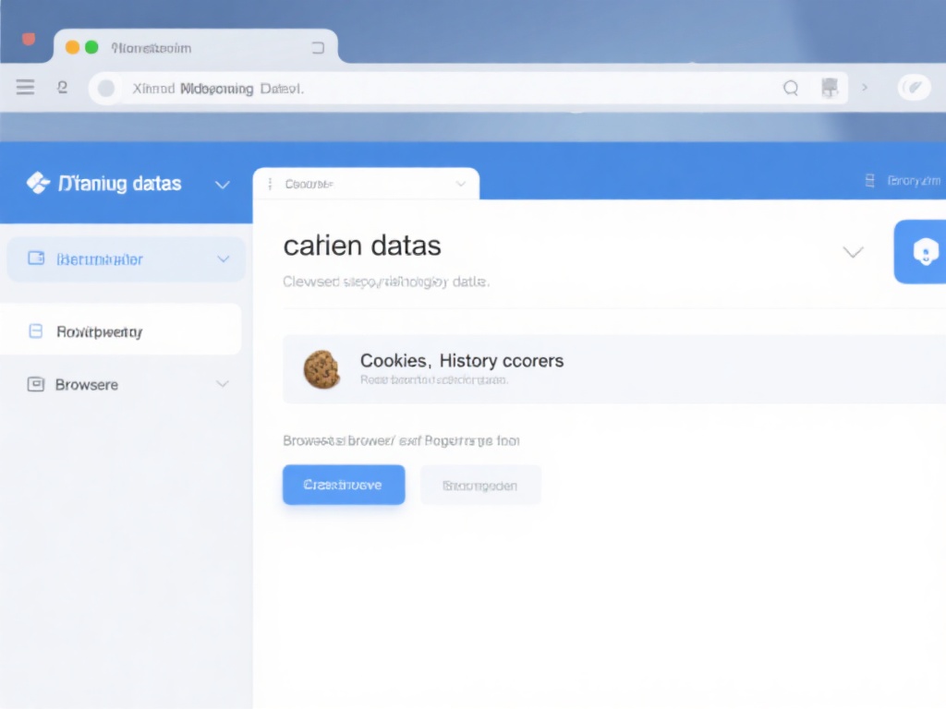Toggle the pill switch at toolbar's far right

(914, 88)
